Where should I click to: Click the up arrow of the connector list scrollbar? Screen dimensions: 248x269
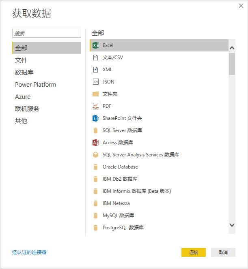pos(232,48)
